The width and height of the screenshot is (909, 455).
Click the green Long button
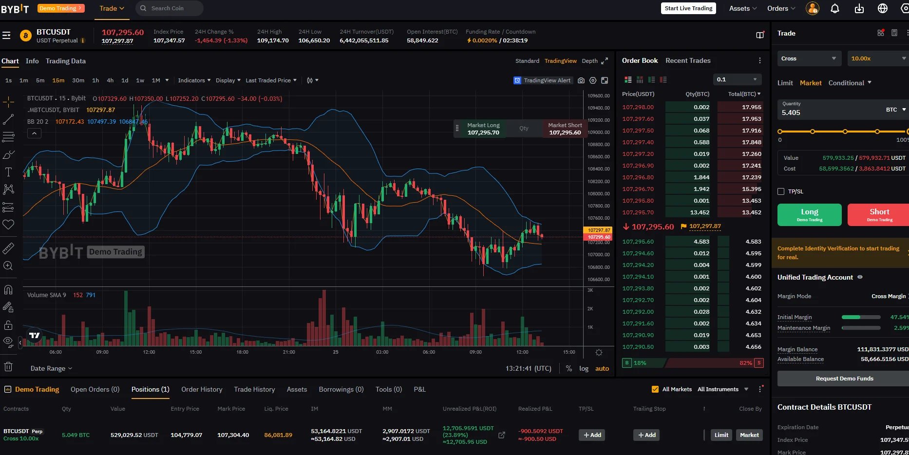(x=810, y=215)
